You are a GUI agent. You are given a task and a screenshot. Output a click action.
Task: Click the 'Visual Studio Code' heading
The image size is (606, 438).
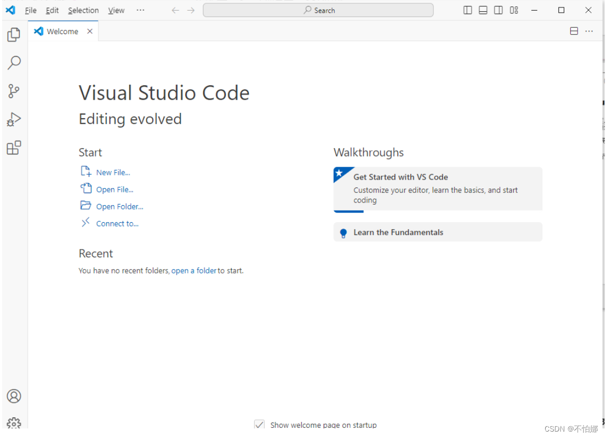point(164,93)
